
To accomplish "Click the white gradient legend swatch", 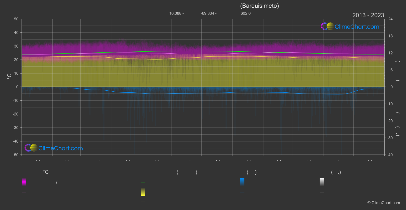I will tap(322, 182).
